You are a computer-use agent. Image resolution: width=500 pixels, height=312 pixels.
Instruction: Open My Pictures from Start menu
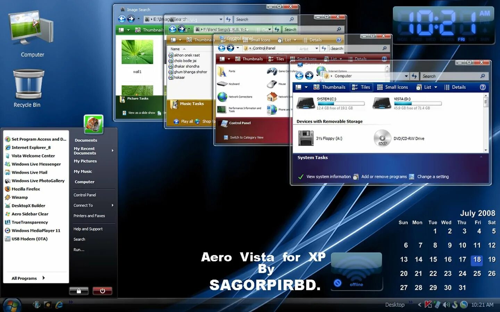pyautogui.click(x=85, y=161)
